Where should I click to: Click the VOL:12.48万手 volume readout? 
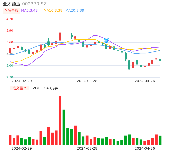coord(45,88)
